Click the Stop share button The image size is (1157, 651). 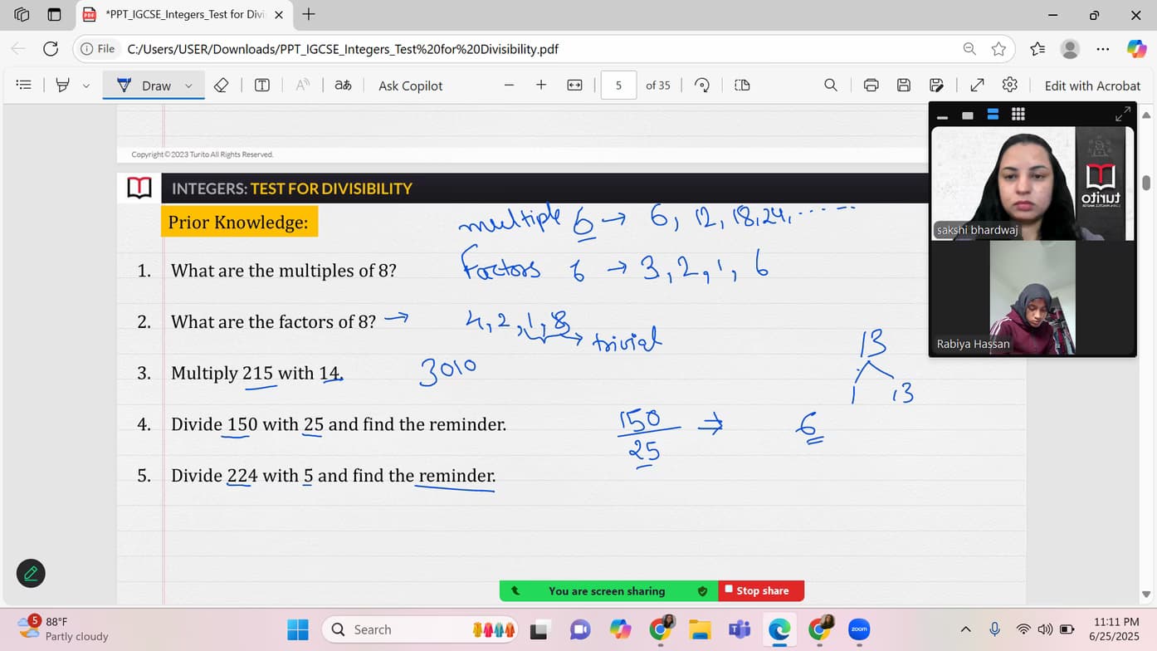[x=761, y=590]
